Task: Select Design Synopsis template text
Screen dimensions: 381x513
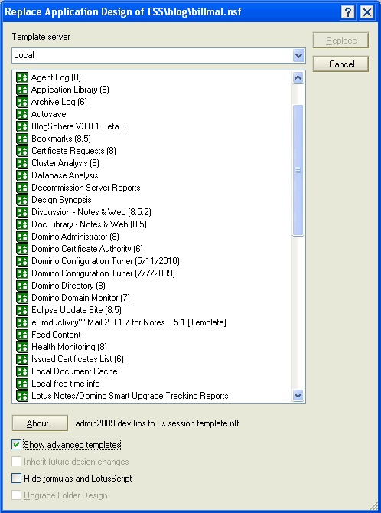Action: tap(61, 200)
